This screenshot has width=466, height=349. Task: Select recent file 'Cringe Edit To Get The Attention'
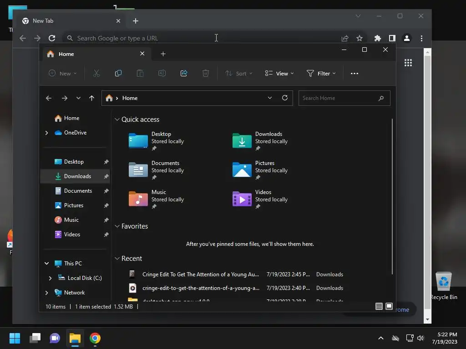236,274
